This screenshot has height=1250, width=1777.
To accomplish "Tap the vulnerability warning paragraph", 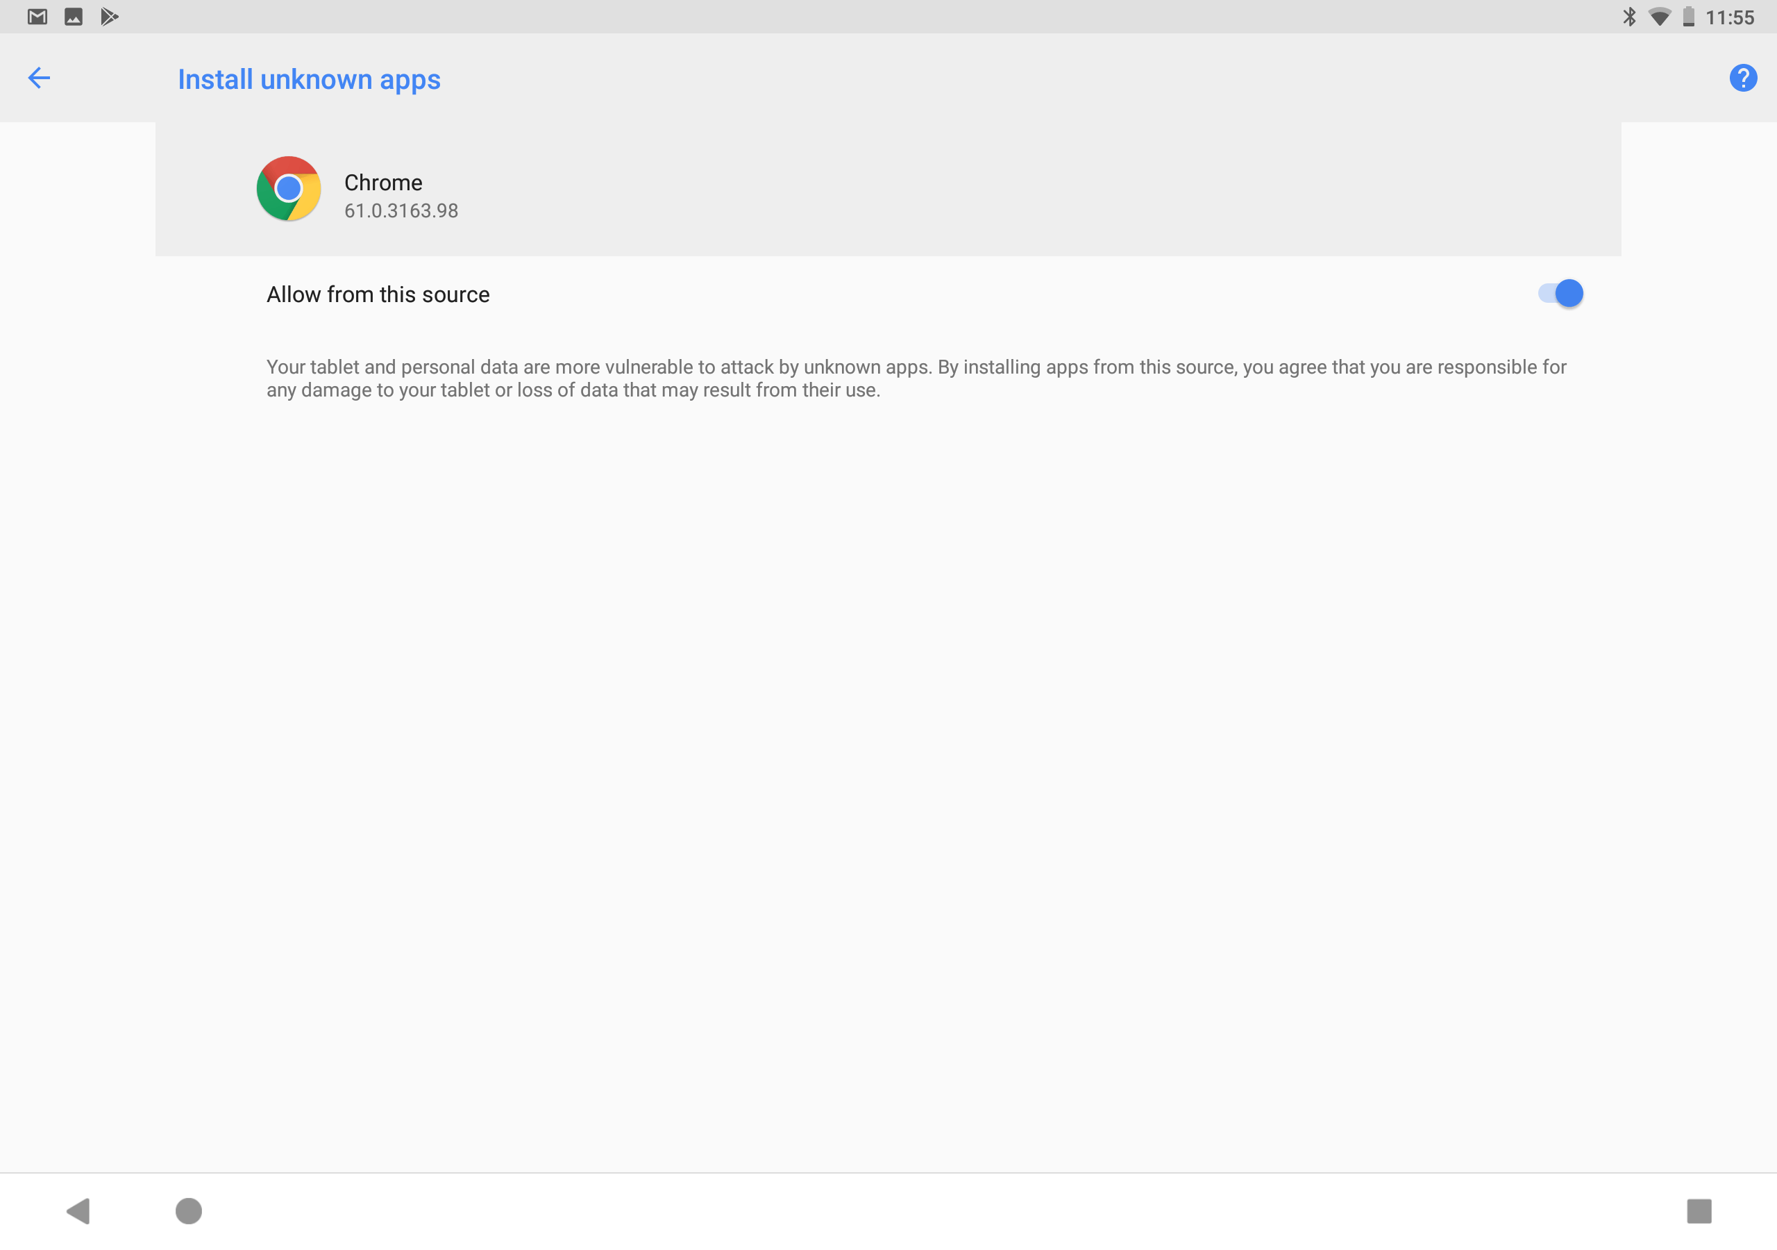I will click(x=916, y=378).
